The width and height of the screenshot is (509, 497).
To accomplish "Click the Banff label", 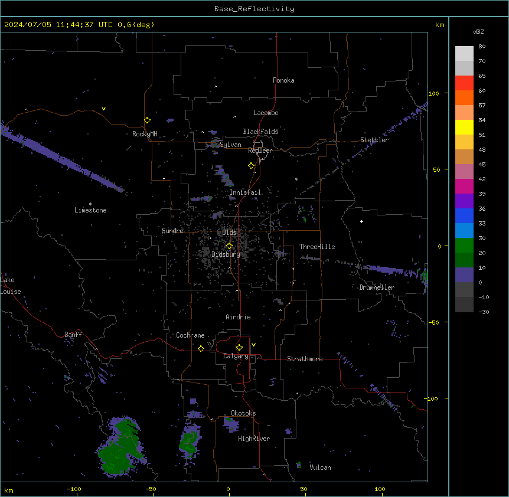I will 73,335.
